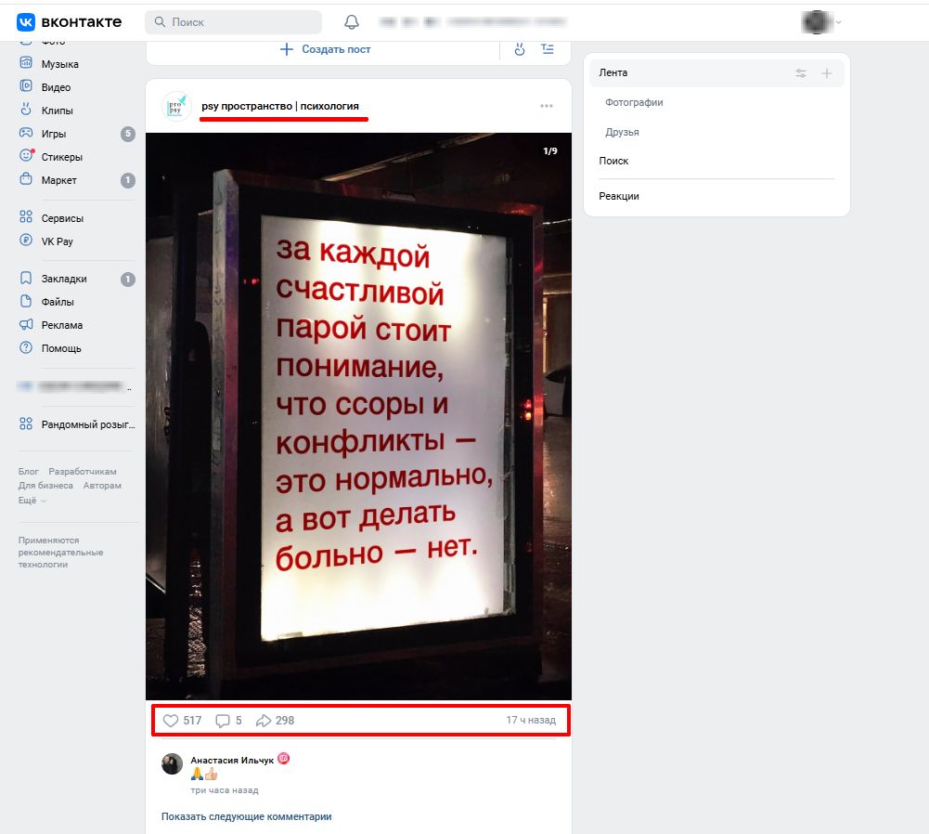Viewport: 929px width, 834px height.
Task: Click the Создать пост button
Action: 325,49
